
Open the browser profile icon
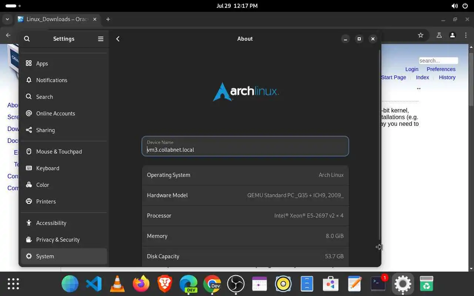pos(452,36)
